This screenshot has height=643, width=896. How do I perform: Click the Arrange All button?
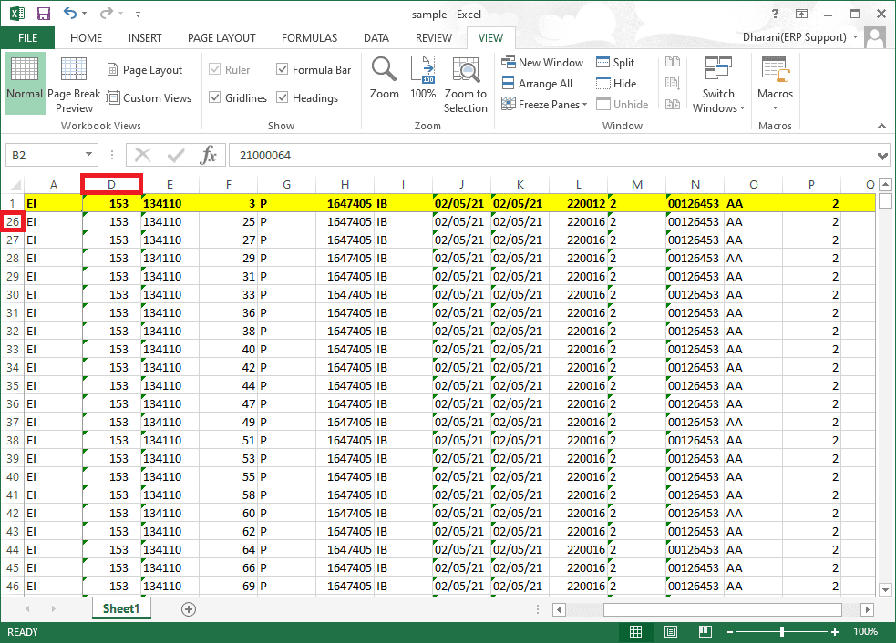tap(537, 83)
